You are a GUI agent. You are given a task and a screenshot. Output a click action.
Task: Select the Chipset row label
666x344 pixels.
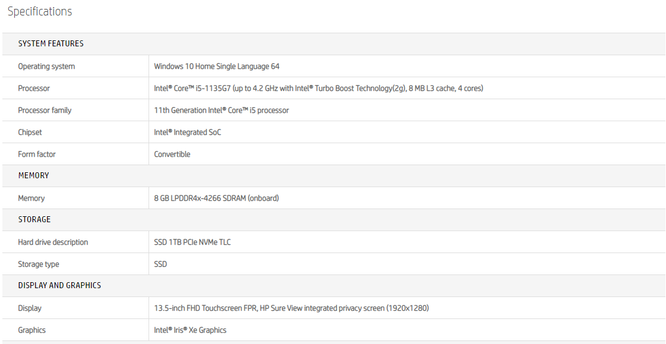(x=30, y=132)
